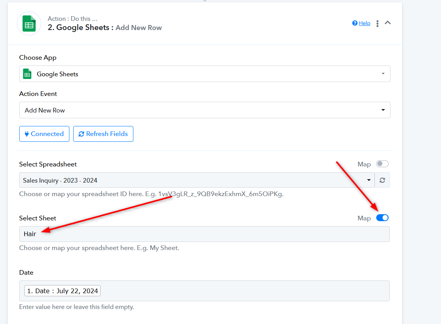Screen dimensions: 441x324
Task: Disable the Map toggle for Select Sheet
Action: tap(382, 218)
